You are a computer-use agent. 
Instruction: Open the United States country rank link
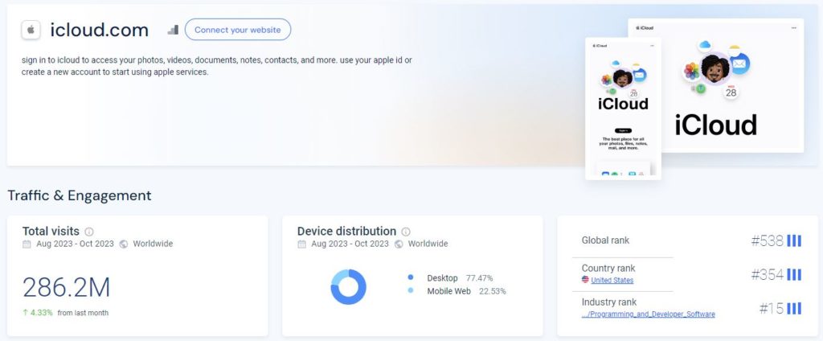(612, 280)
